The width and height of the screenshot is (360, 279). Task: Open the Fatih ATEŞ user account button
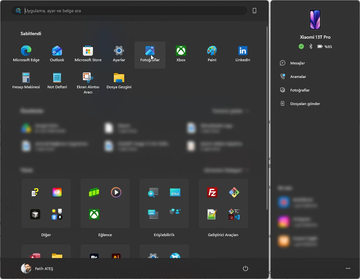tap(37, 268)
